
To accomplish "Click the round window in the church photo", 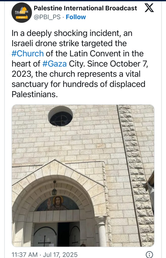I will (61, 116).
